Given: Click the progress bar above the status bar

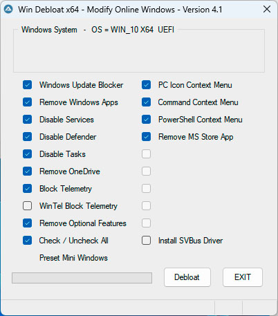Looking at the screenshot, I should pos(82,278).
